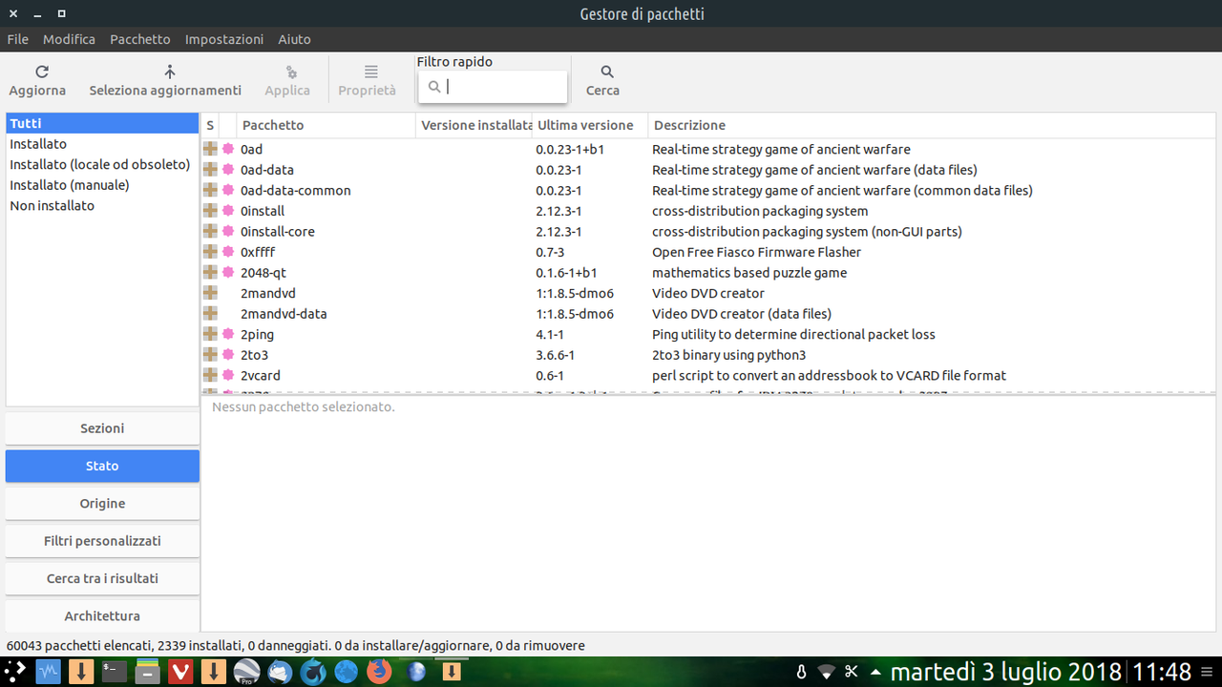
Task: Launch the terminal from the taskbar
Action: (x=115, y=671)
